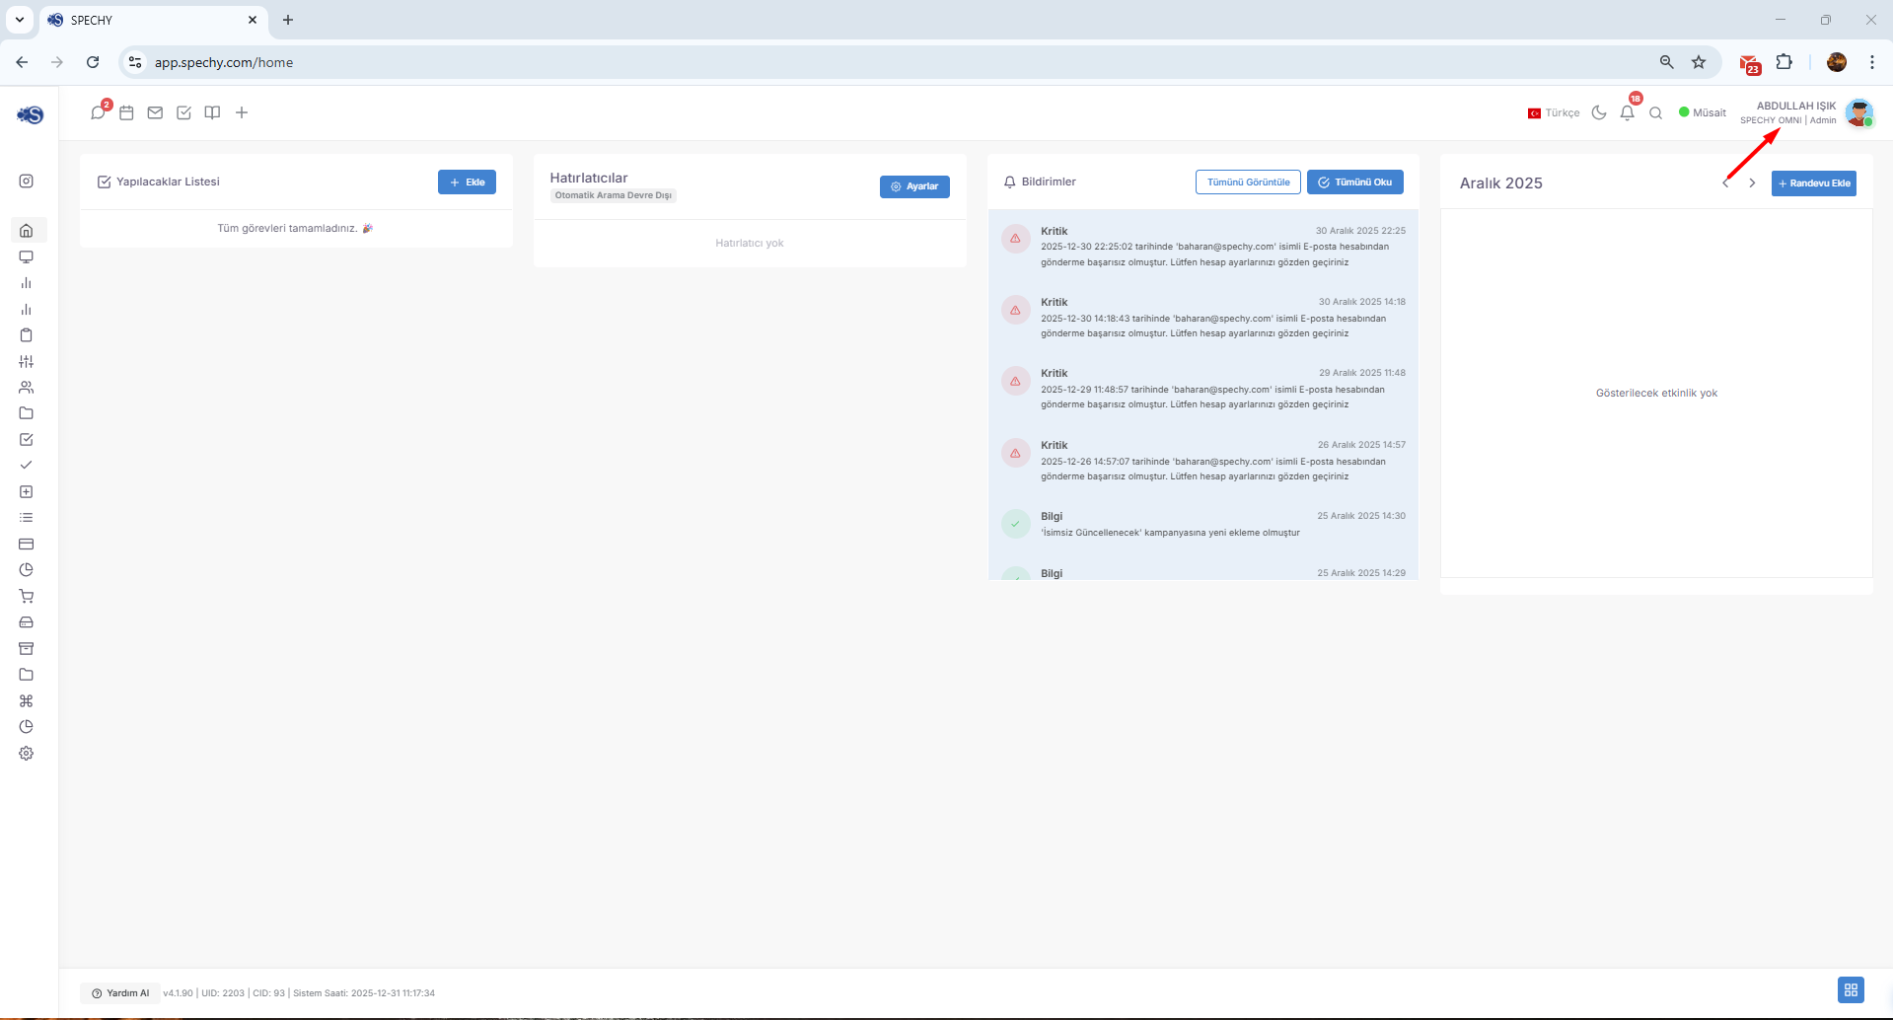This screenshot has height=1020, width=1893.
Task: Open the Instagram icon in the sidebar
Action: [27, 181]
